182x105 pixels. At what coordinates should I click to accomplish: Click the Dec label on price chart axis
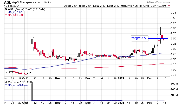point(88,78)
